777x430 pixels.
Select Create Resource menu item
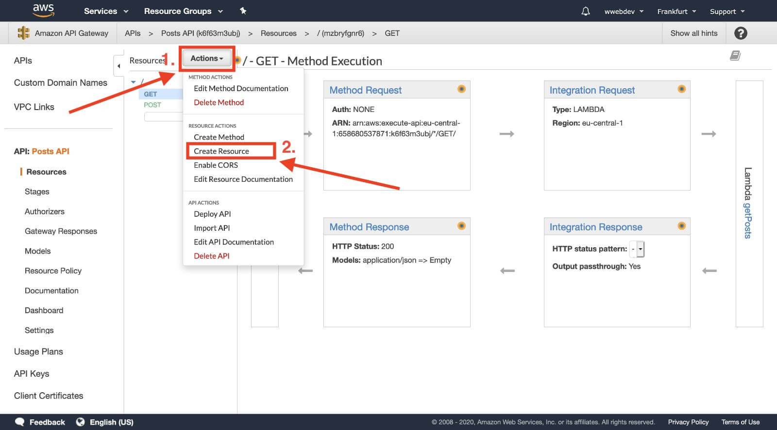221,151
